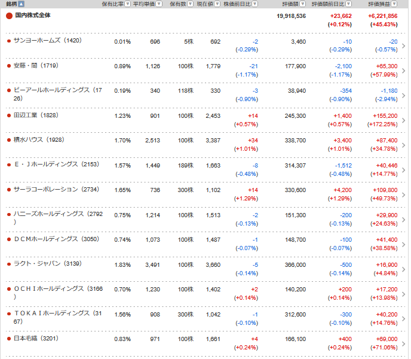Select DCMホールディングス current price 1,487
The image size is (411, 359).
(213, 240)
